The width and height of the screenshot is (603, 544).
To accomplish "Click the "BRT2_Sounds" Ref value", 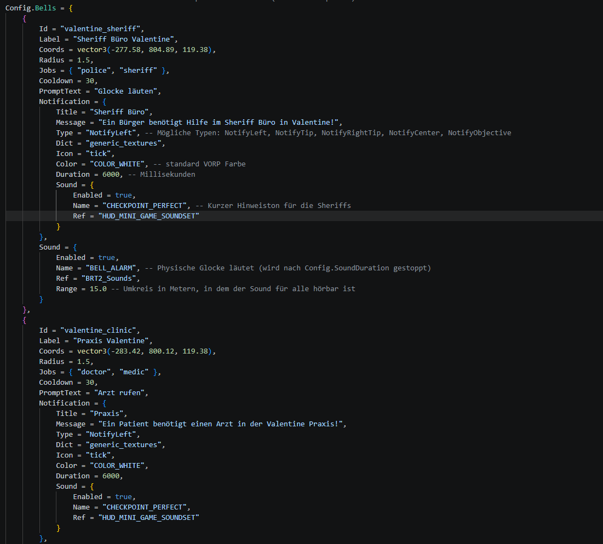I will click(x=109, y=278).
